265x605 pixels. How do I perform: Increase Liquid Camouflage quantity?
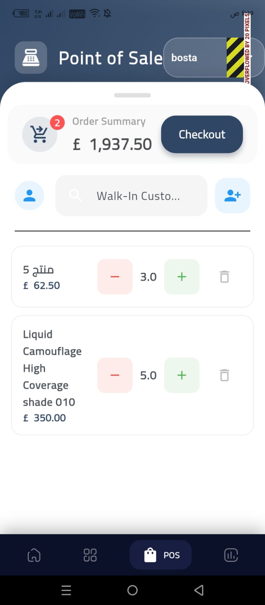tap(182, 375)
